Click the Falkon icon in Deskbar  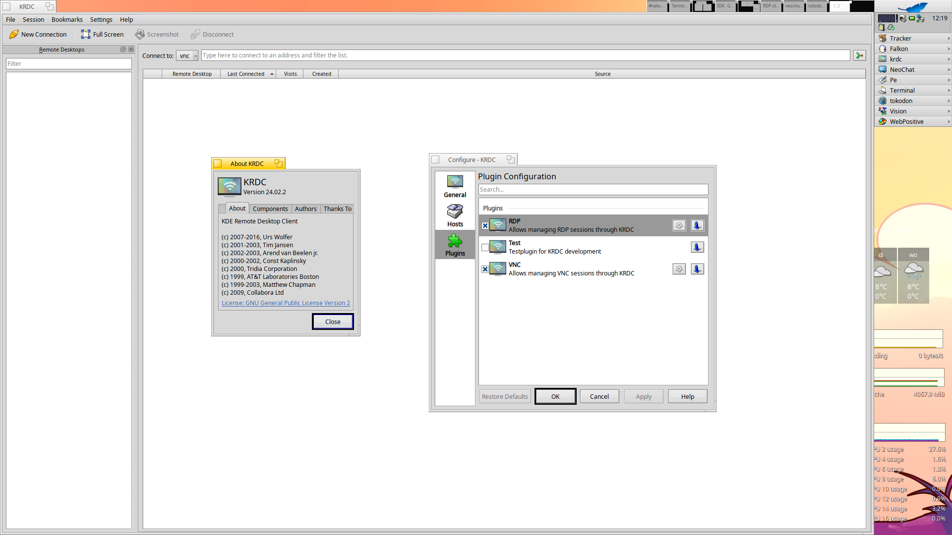click(883, 49)
